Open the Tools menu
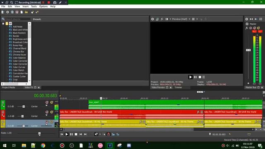The height and width of the screenshot is (149, 265). click(x=34, y=7)
